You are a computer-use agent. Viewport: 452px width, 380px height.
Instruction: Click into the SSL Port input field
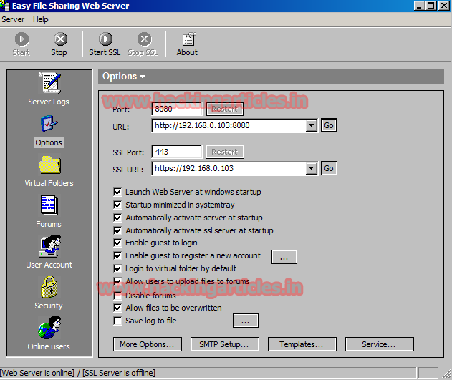(177, 152)
